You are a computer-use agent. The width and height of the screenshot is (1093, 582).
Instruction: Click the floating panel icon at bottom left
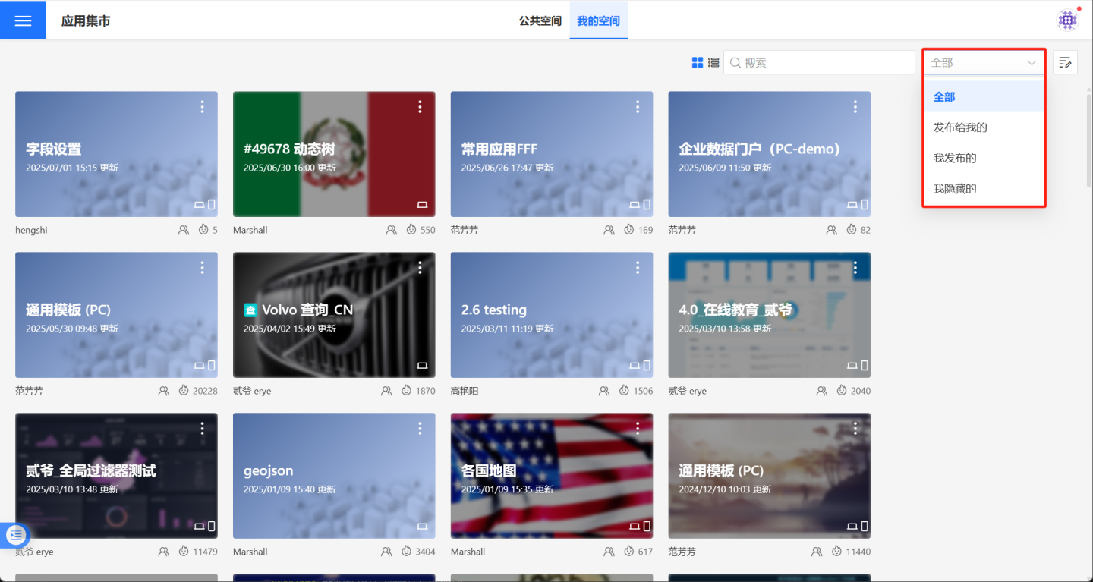pos(16,535)
